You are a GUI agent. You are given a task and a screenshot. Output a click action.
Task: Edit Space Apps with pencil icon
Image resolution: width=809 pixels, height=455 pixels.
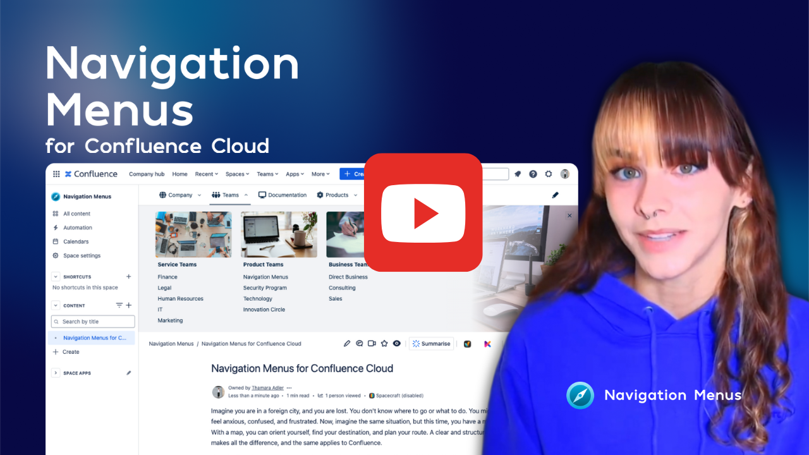129,373
